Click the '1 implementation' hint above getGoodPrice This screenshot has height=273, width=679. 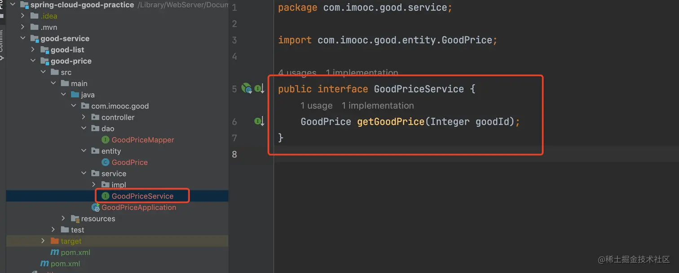[x=377, y=106]
